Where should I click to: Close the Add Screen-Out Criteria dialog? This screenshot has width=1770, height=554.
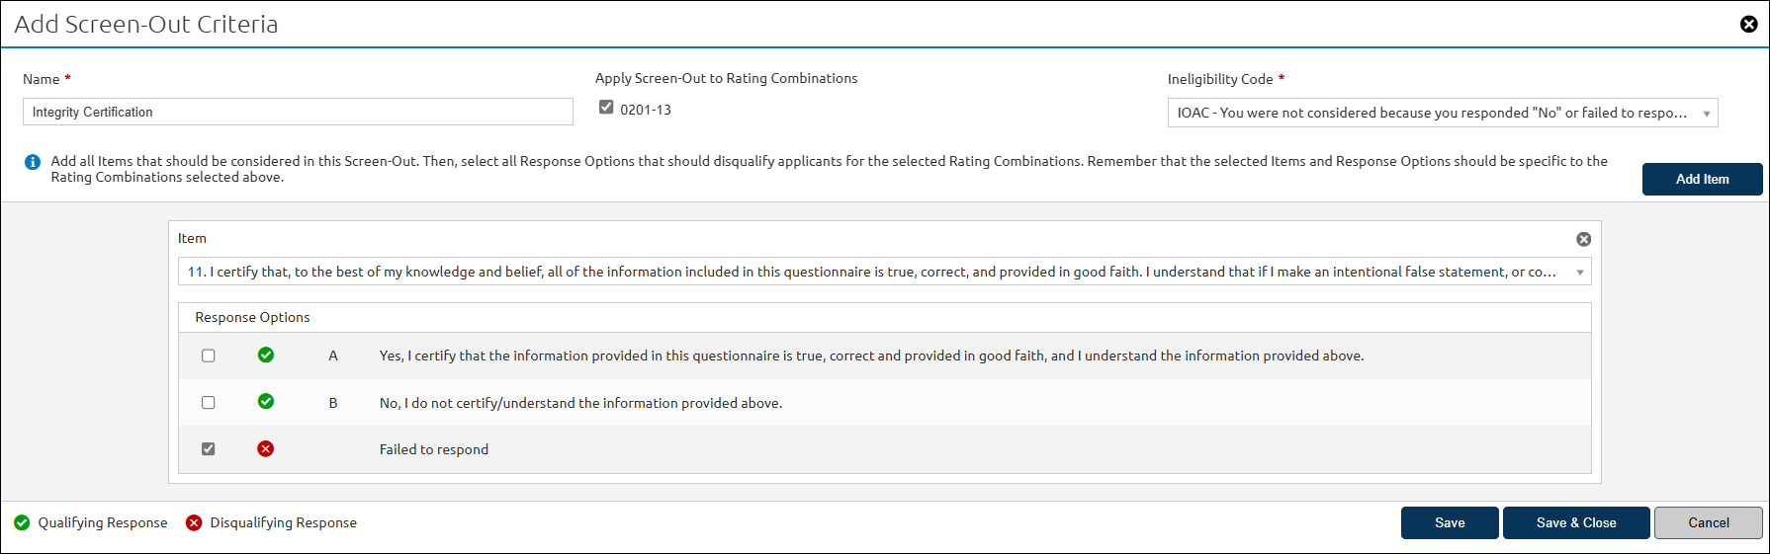pyautogui.click(x=1748, y=24)
